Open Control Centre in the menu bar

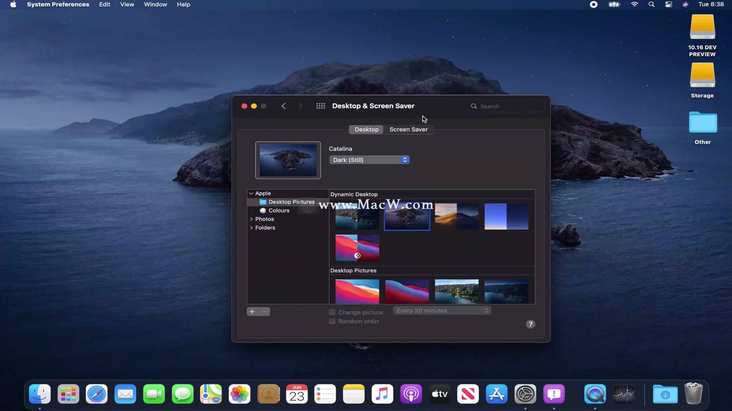(668, 4)
